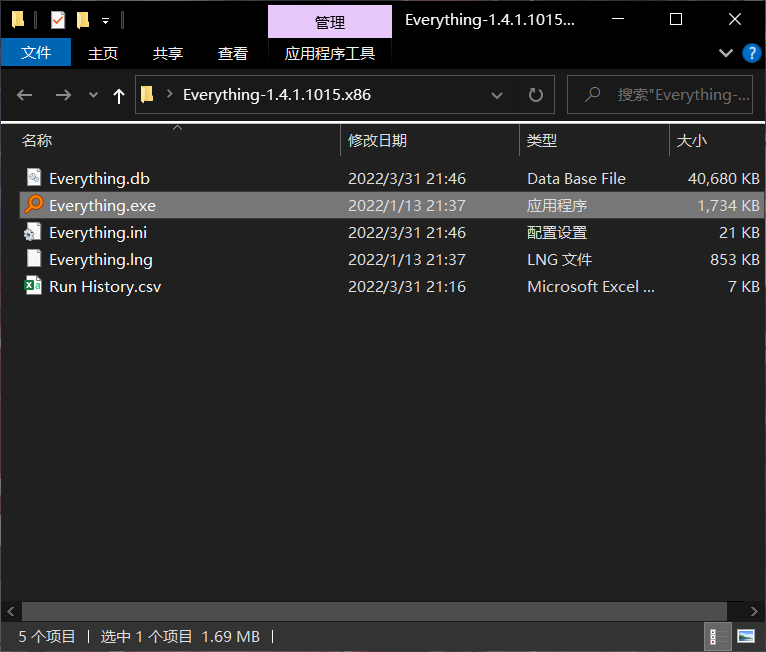Go back with the left arrow
The image size is (766, 652).
[x=24, y=94]
